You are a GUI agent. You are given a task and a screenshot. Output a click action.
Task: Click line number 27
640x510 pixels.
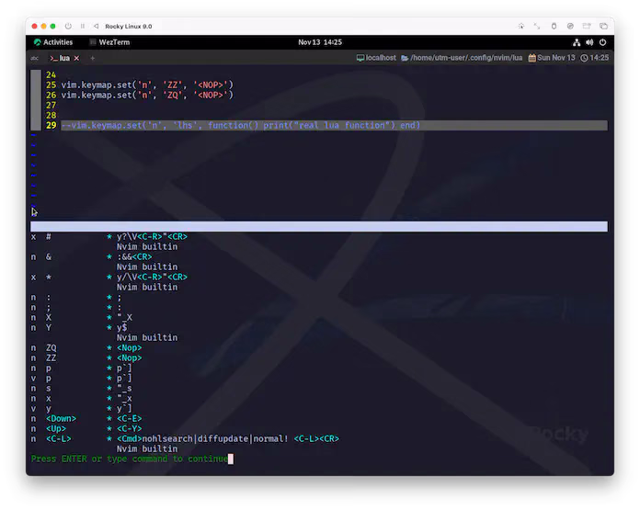(51, 106)
